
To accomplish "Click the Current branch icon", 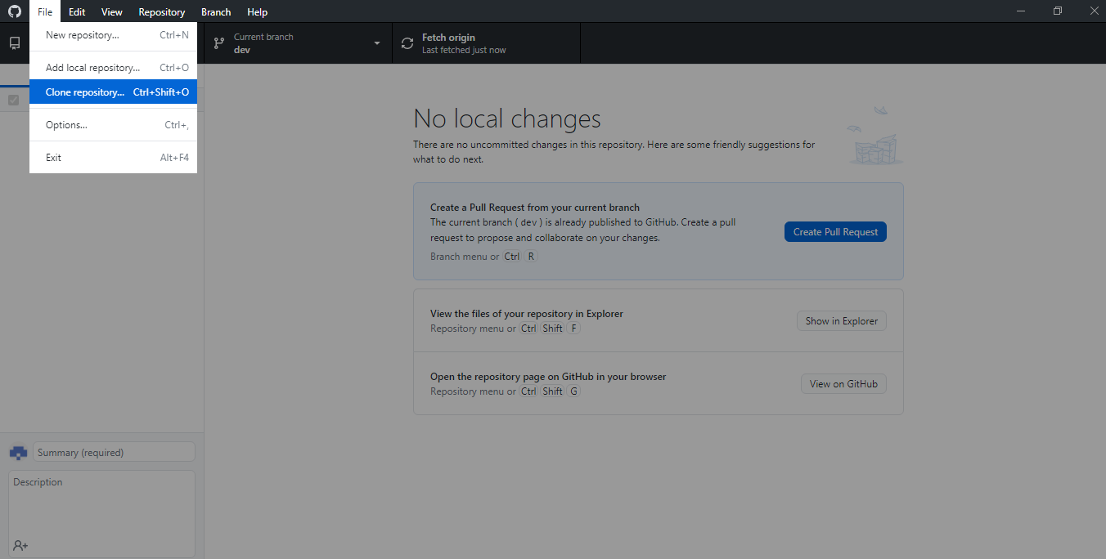I will pyautogui.click(x=219, y=43).
